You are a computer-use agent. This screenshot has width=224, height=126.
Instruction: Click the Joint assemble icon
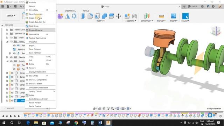(x=134, y=16)
